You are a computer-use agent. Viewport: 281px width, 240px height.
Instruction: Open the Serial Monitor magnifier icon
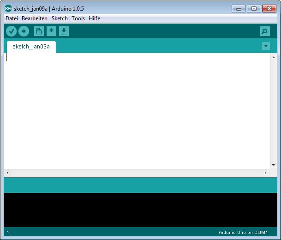(265, 31)
